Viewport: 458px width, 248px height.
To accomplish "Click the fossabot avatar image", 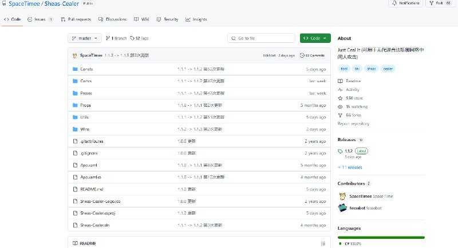I will tap(342, 208).
